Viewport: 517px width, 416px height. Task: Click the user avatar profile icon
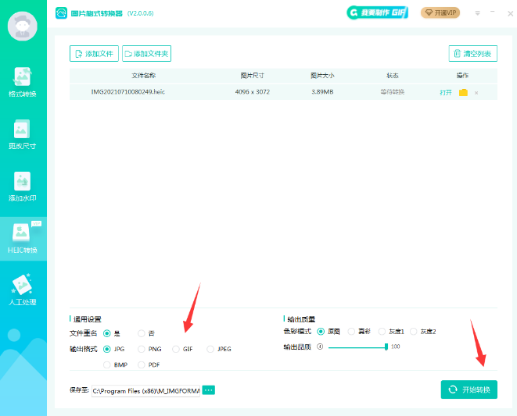23,26
